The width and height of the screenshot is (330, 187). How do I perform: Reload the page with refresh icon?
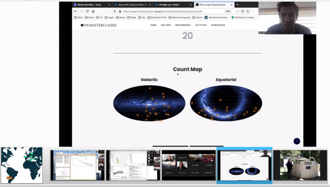87,11
